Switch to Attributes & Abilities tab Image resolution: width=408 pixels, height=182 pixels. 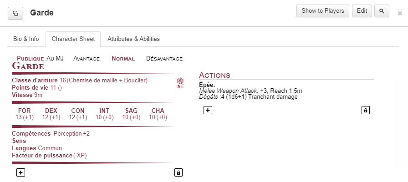[133, 39]
